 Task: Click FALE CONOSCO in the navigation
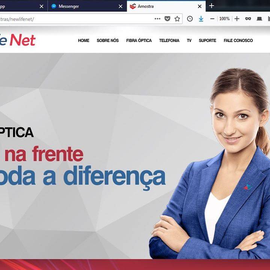point(238,40)
